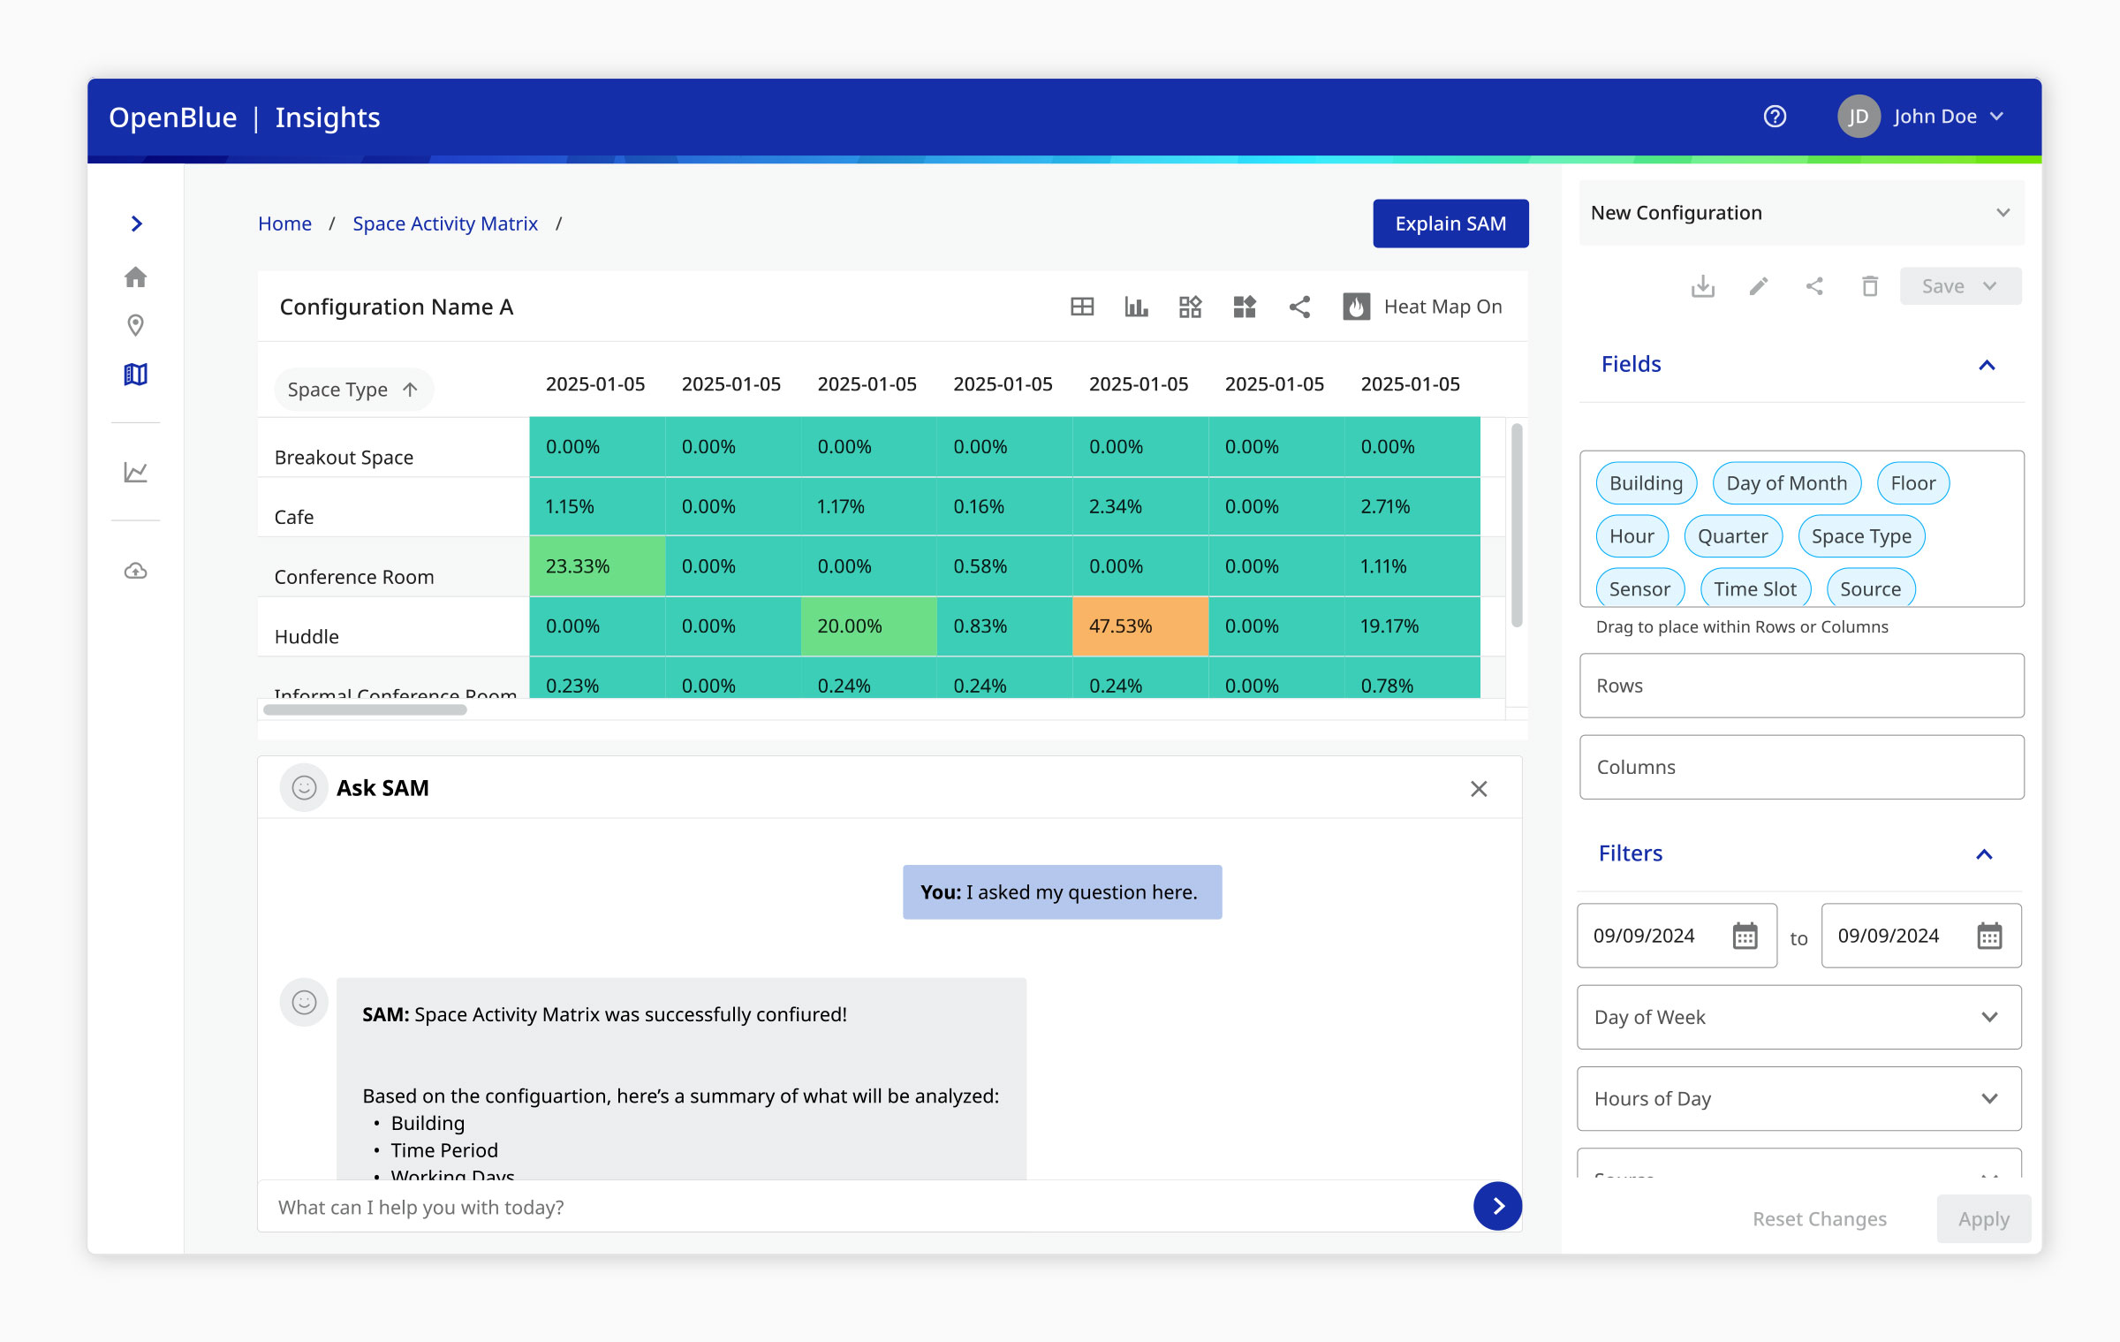2120x1342 pixels.
Task: Open the map sidebar icon
Action: (x=135, y=375)
